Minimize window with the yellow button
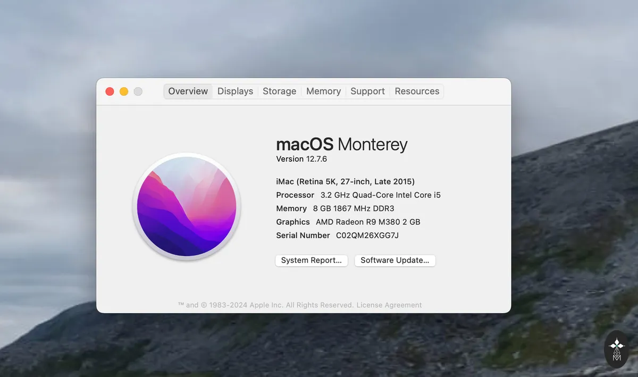 pos(124,91)
